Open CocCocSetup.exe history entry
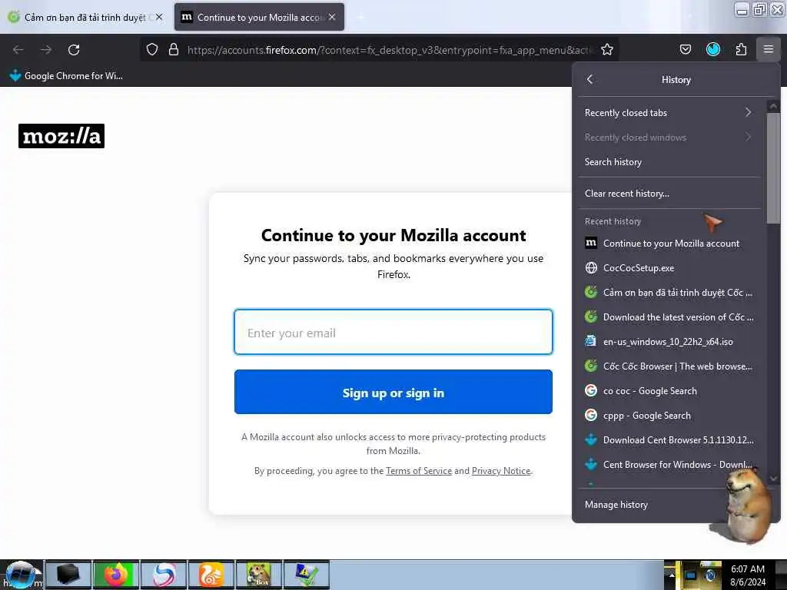Screen dimensions: 787x590 (x=669, y=268)
